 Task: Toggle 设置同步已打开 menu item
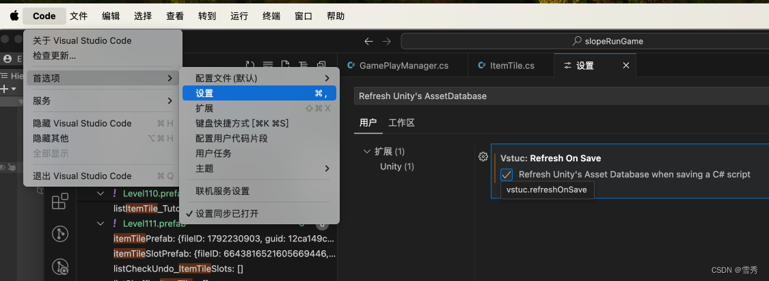point(260,214)
